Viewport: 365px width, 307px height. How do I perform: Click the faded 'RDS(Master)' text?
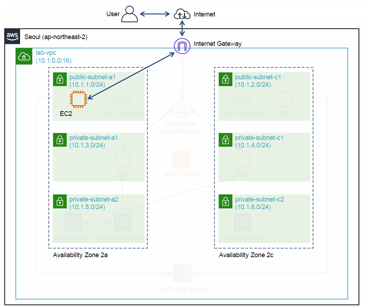(x=74, y=237)
